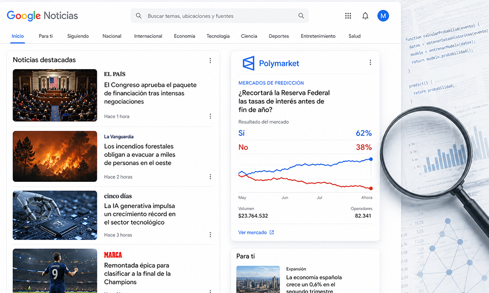Click the Para ti section heading
Image resolution: width=489 pixels, height=293 pixels.
point(246,256)
